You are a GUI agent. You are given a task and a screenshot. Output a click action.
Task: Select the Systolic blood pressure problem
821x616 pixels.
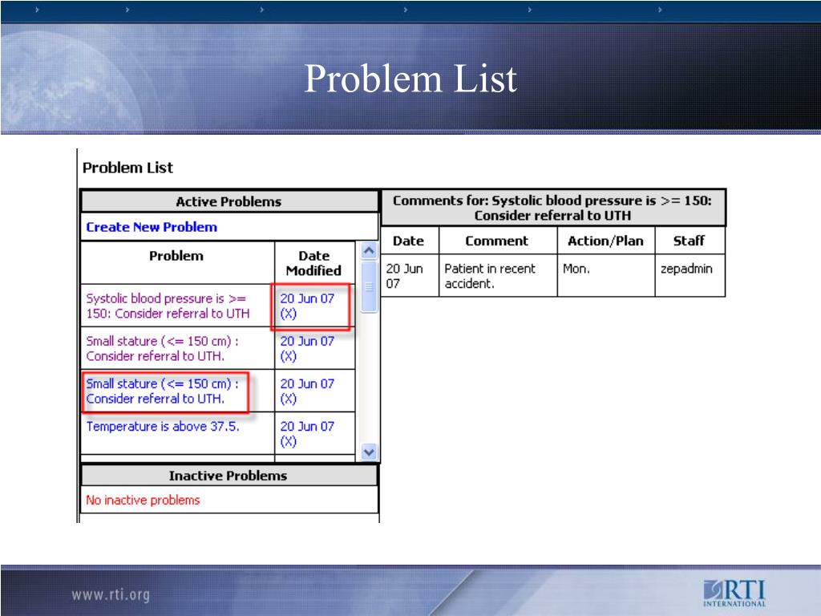pyautogui.click(x=167, y=306)
